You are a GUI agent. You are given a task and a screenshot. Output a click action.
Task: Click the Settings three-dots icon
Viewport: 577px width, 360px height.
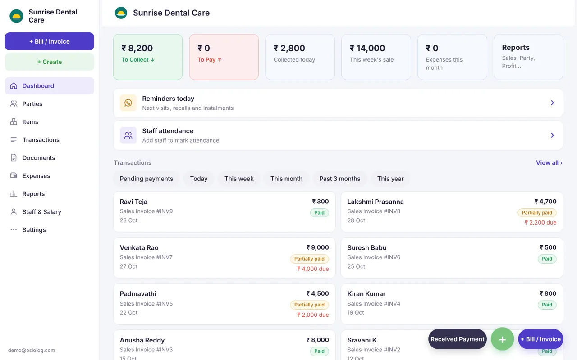pyautogui.click(x=14, y=230)
